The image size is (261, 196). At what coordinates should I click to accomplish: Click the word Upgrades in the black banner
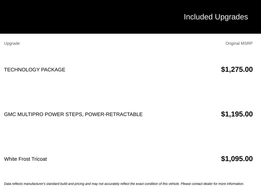click(x=231, y=17)
